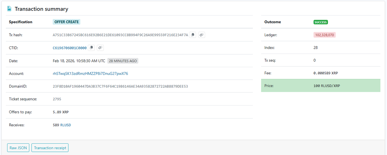Click the Transaction summary heading
Image resolution: width=387 pixels, height=155 pixels.
point(41,9)
